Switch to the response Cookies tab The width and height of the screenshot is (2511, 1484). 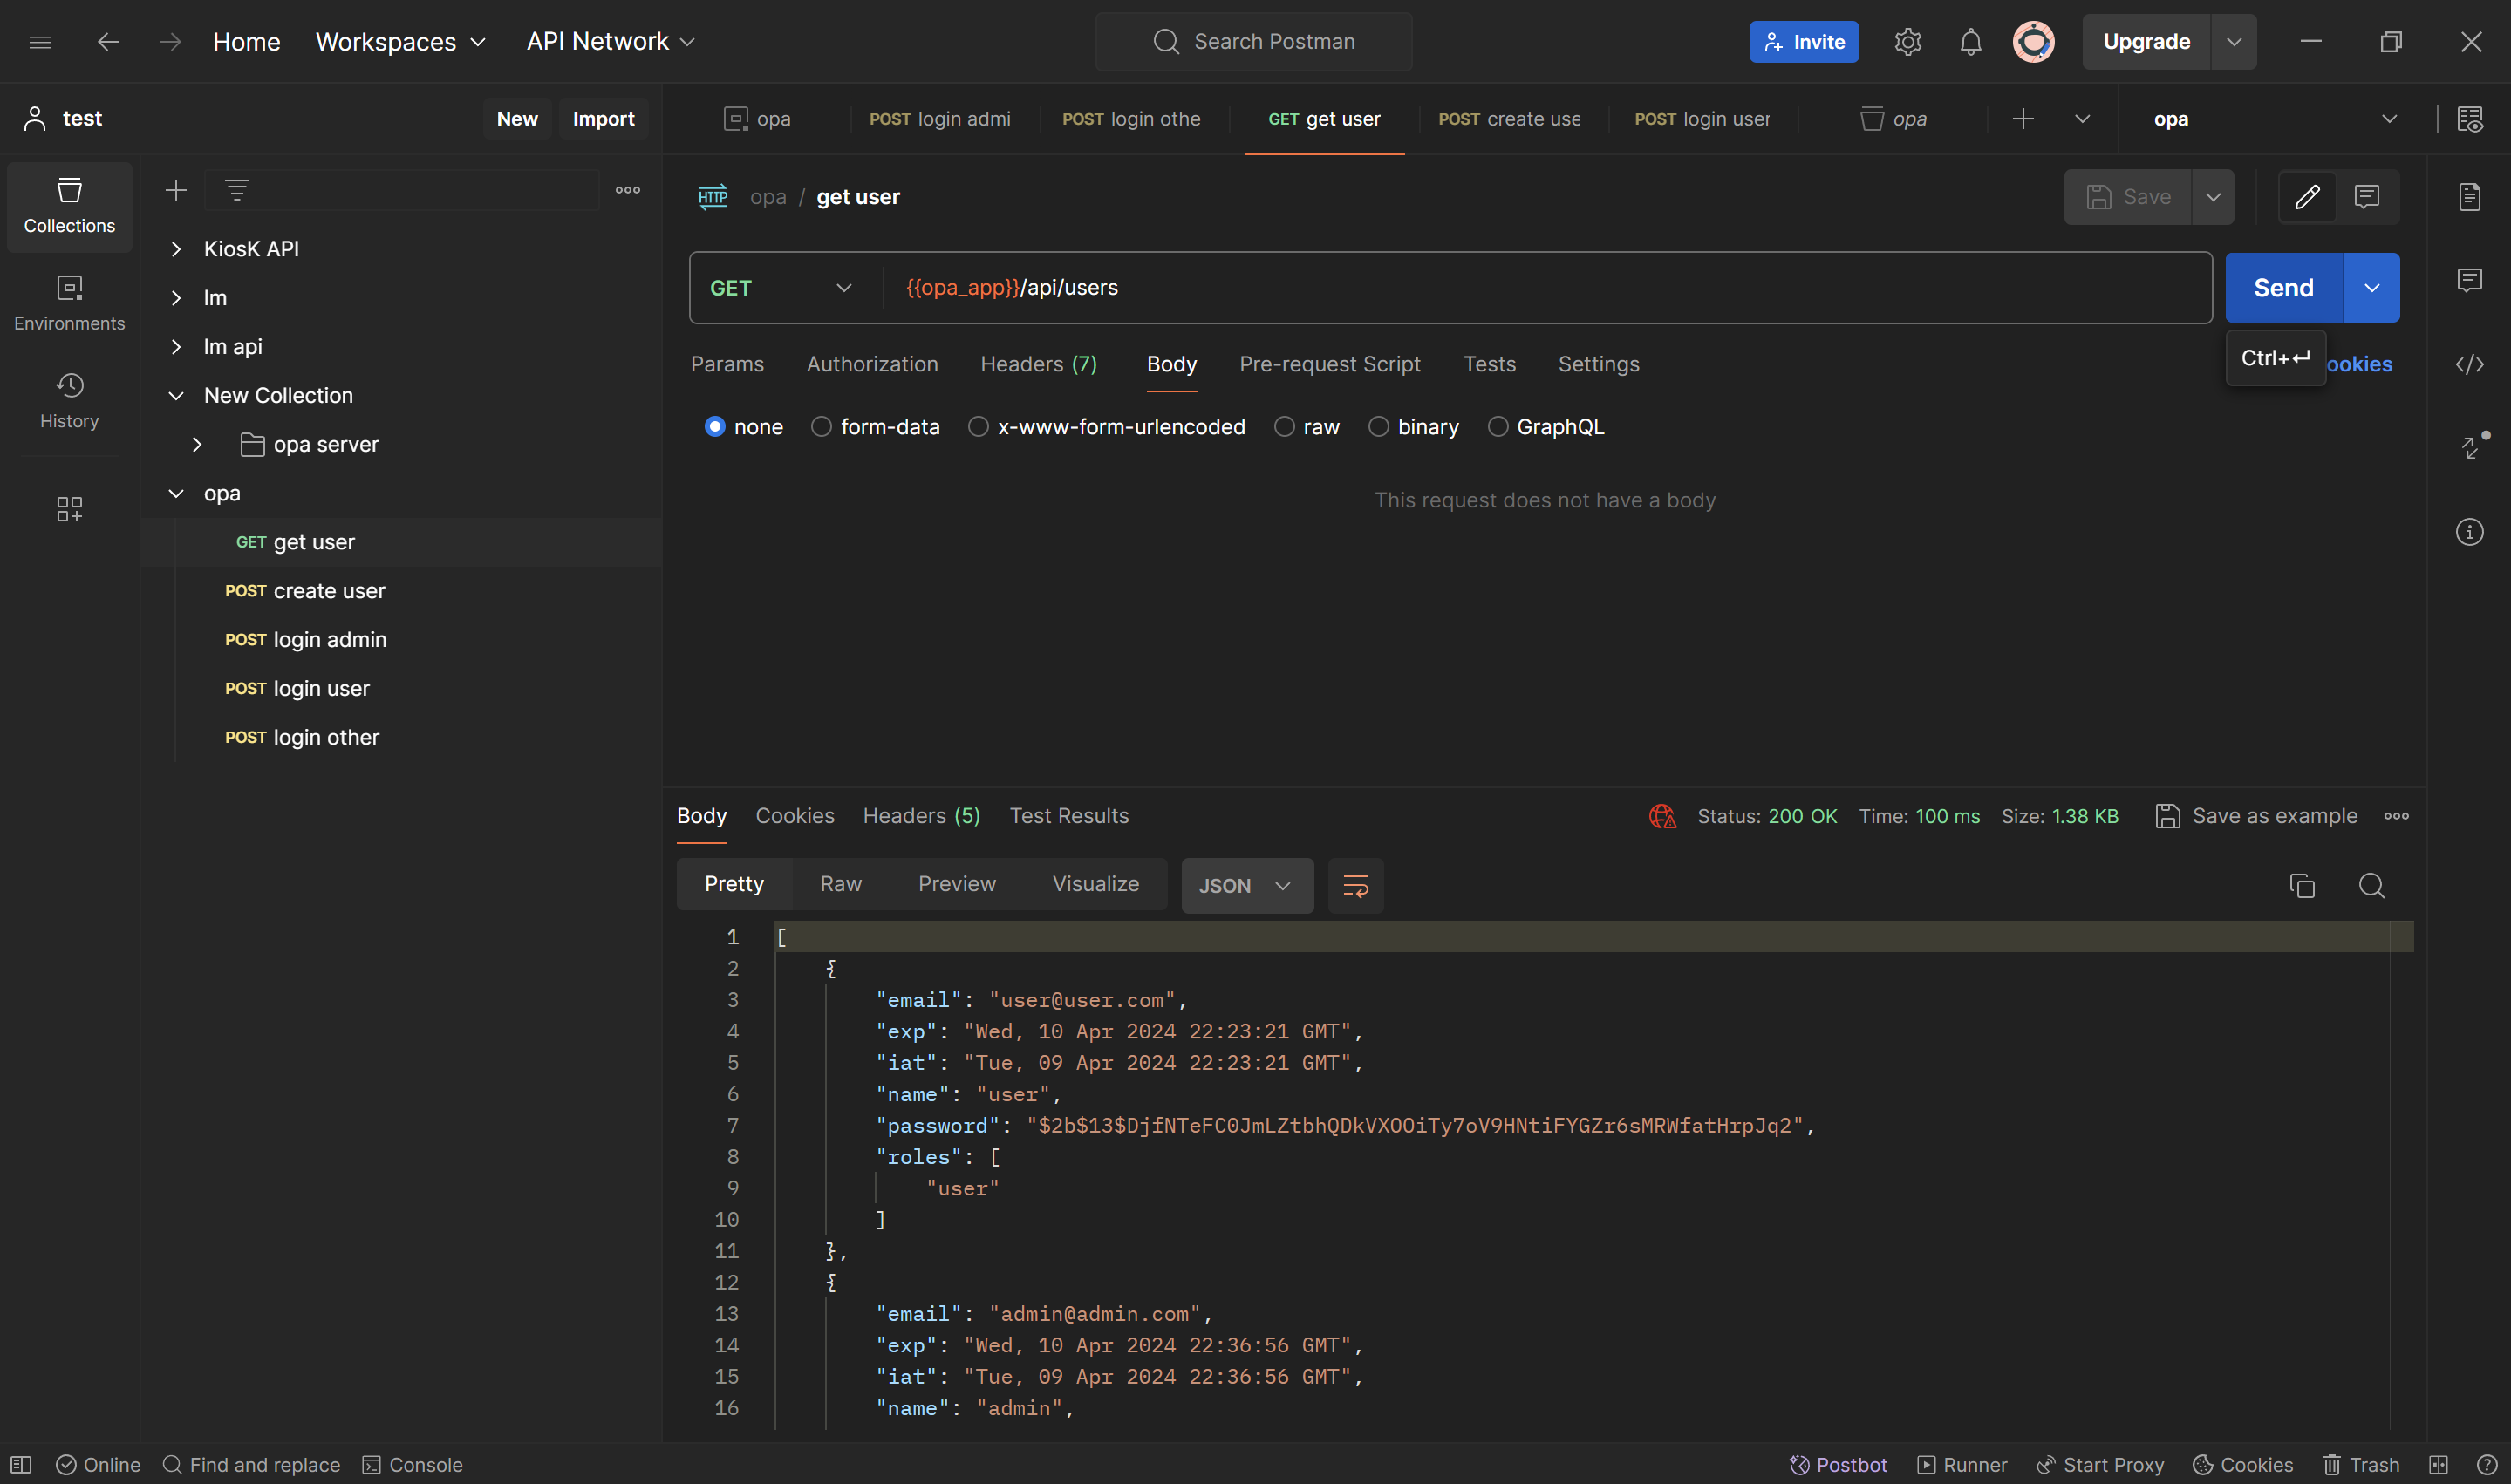[x=794, y=816]
